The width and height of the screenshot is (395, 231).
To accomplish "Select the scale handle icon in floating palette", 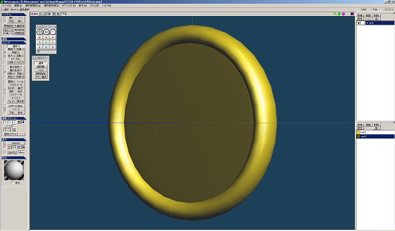I will pyautogui.click(x=46, y=32).
